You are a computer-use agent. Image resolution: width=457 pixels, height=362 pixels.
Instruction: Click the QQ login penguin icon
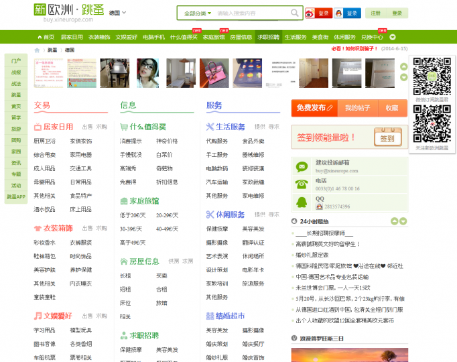point(339,13)
